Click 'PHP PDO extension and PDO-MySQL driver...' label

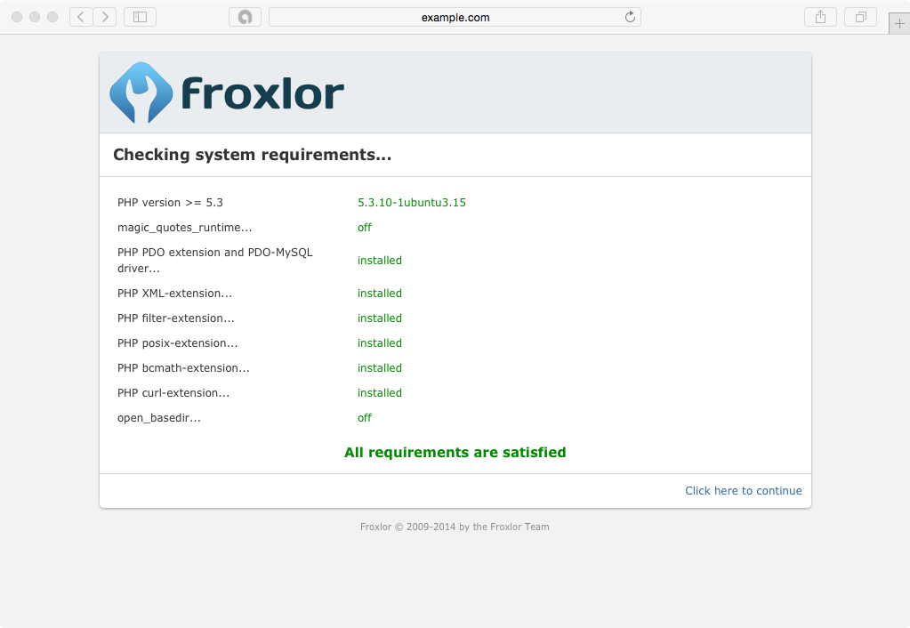pyautogui.click(x=214, y=260)
